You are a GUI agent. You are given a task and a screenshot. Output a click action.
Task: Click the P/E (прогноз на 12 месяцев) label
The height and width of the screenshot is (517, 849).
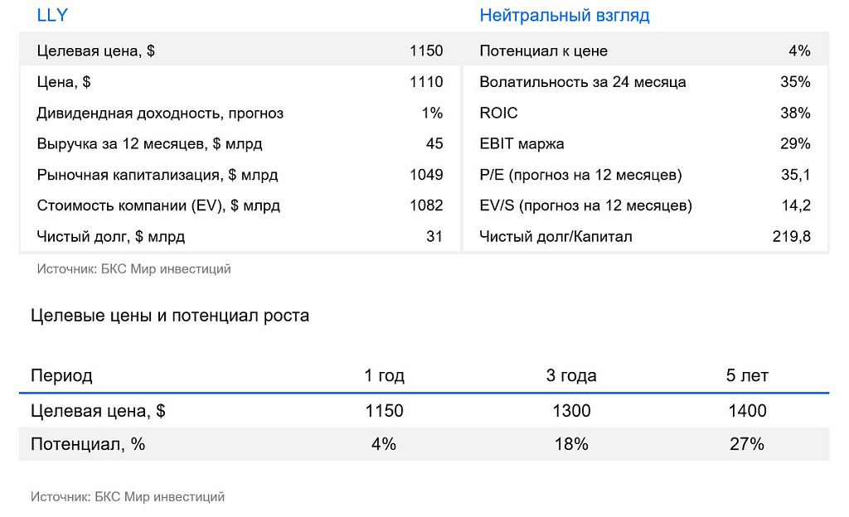click(580, 175)
